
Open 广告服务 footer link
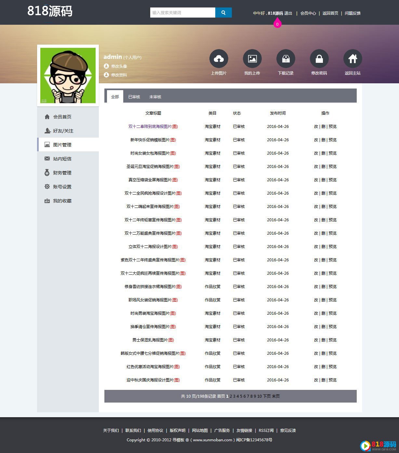(222, 430)
